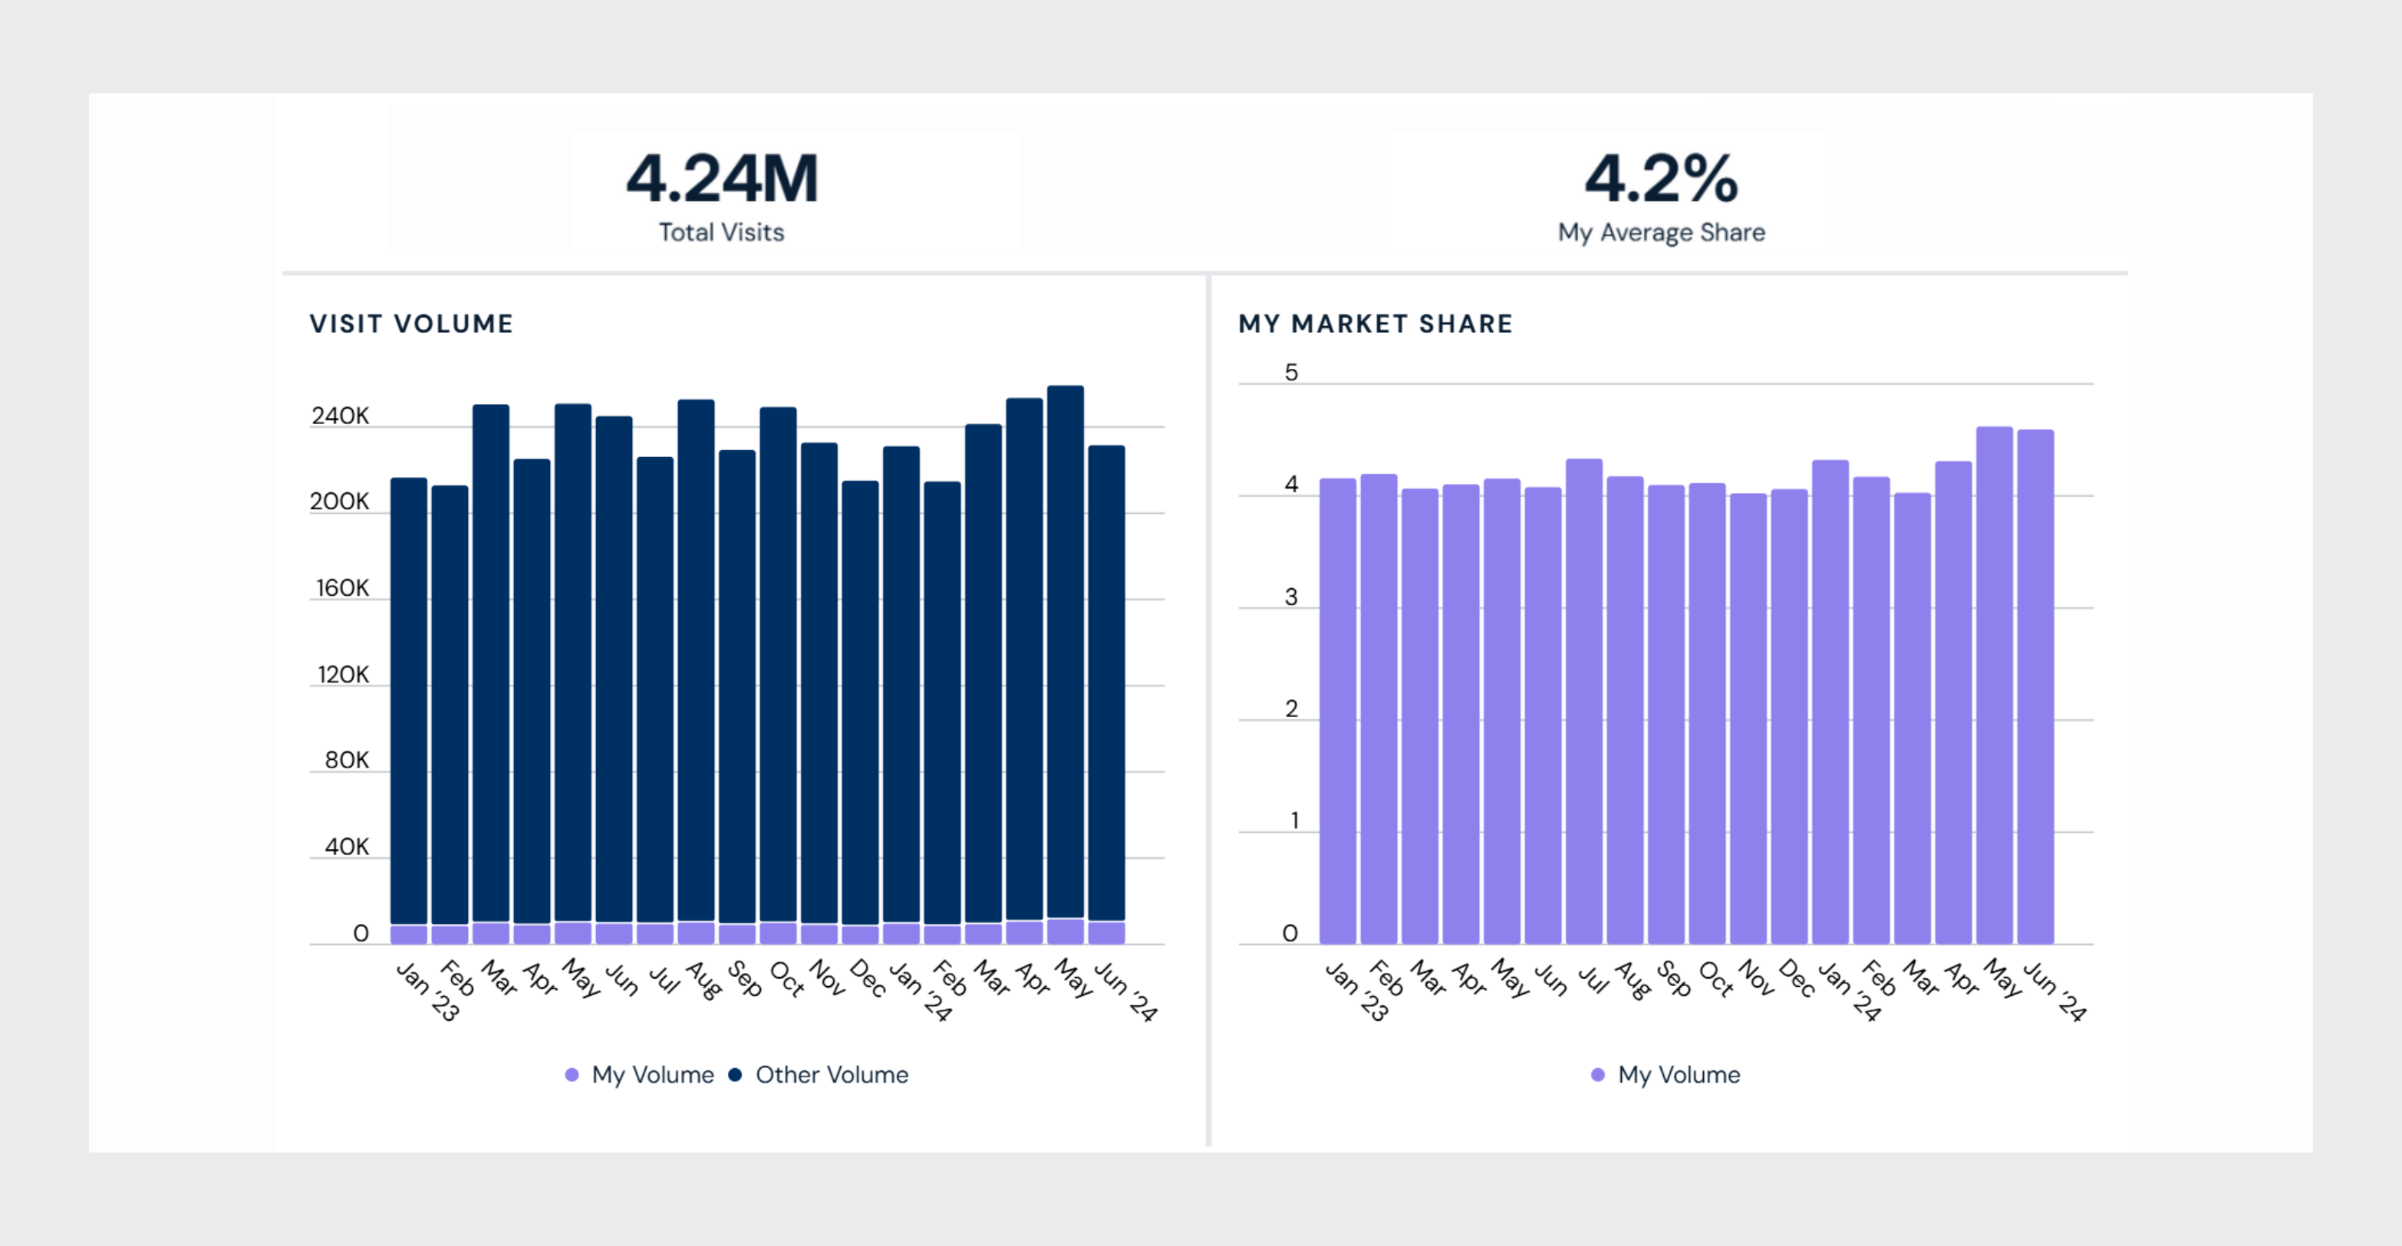Image resolution: width=2402 pixels, height=1246 pixels.
Task: Click the Mar '23 bar in Visit Volume chart
Action: click(x=490, y=674)
